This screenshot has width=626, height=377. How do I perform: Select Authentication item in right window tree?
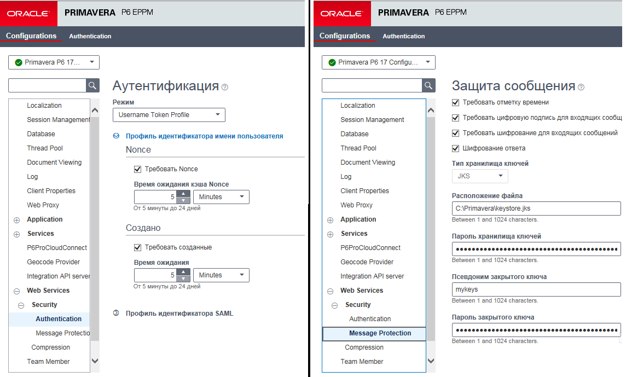point(370,318)
